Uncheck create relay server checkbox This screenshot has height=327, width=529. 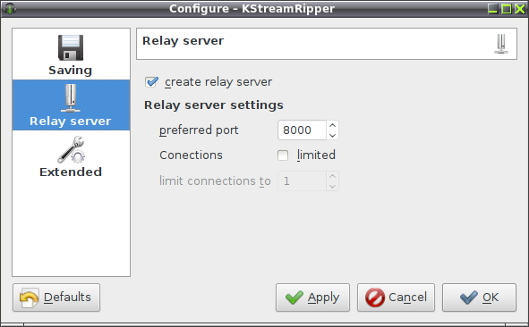pyautogui.click(x=151, y=82)
